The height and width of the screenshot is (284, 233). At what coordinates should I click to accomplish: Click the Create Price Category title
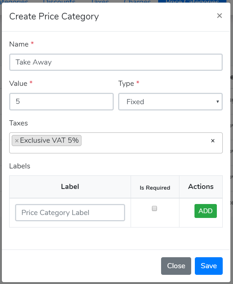click(x=54, y=16)
